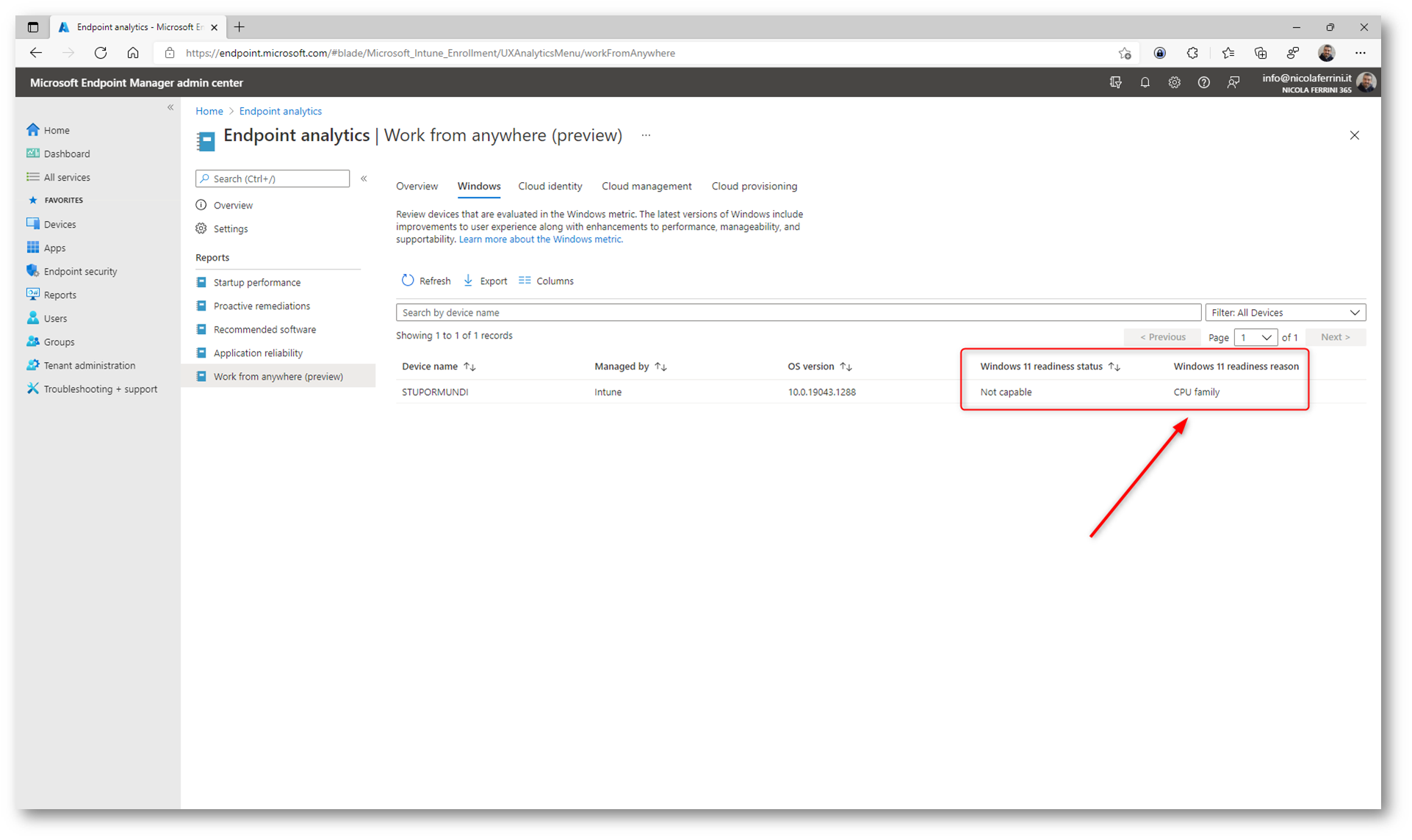Expand the Filter: All Devices dropdown
The width and height of the screenshot is (1412, 840).
coord(1284,313)
